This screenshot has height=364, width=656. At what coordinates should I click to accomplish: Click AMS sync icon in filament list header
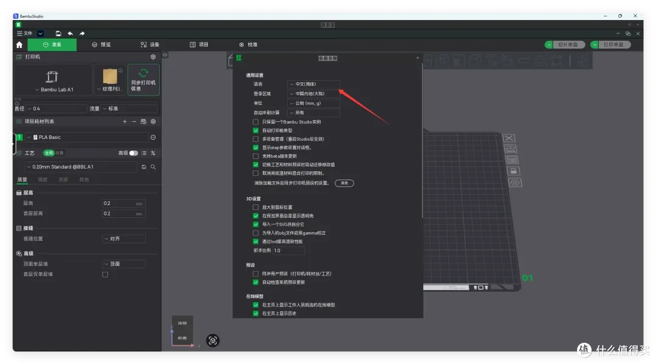coord(143,121)
